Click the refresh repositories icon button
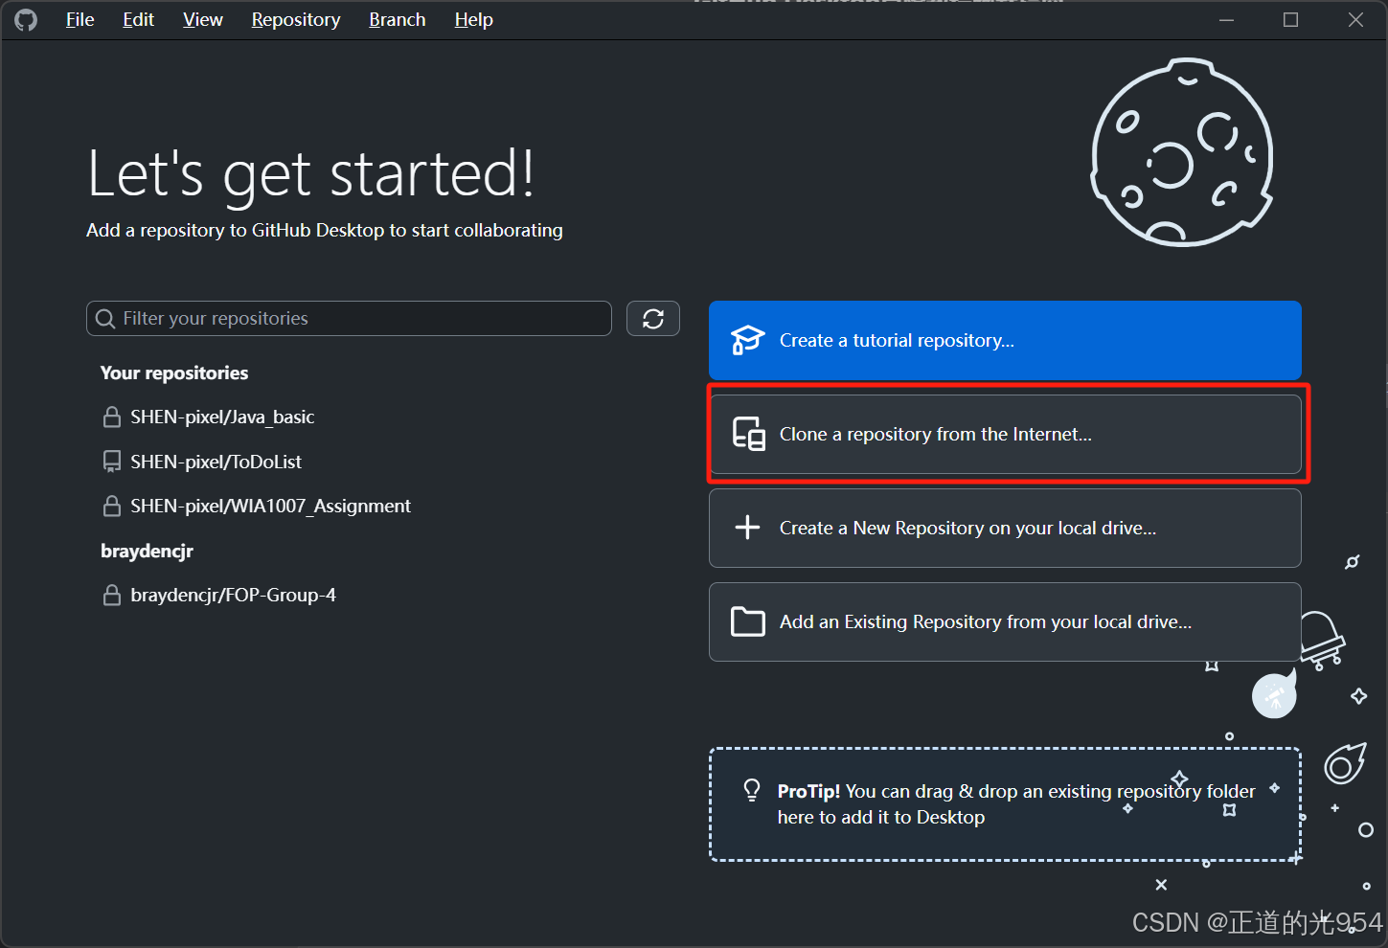Screen dimensions: 1388x948 (653, 319)
